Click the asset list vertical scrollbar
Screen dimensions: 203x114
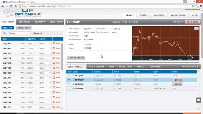(x=62, y=57)
